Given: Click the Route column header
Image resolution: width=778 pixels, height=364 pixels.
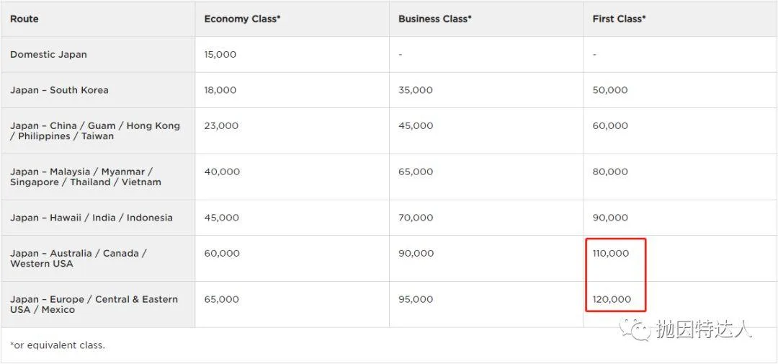Looking at the screenshot, I should [x=24, y=19].
